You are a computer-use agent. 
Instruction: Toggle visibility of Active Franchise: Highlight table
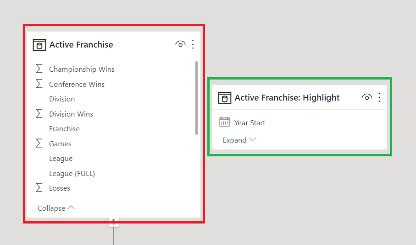[366, 97]
